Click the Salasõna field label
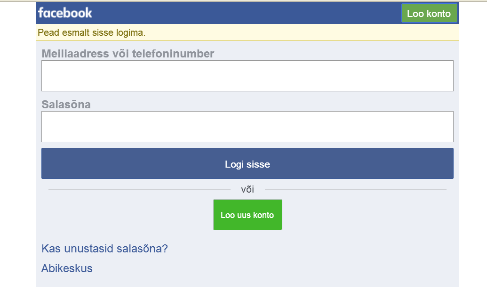 [x=66, y=105]
